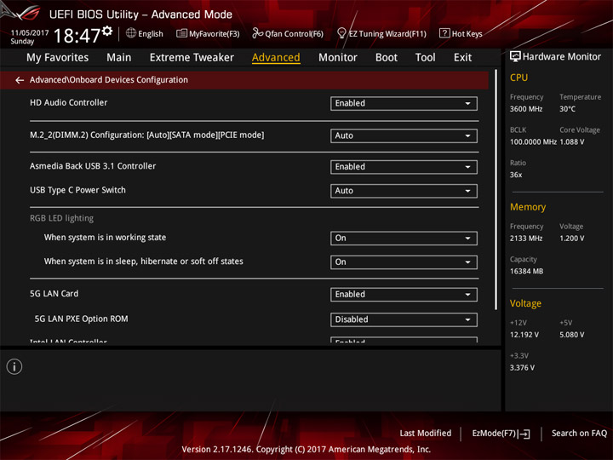Open the Tool tab
The width and height of the screenshot is (613, 460).
pos(426,58)
